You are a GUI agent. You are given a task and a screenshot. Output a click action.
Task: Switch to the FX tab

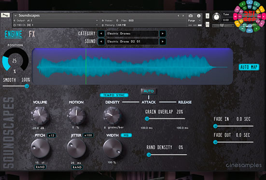[32, 34]
